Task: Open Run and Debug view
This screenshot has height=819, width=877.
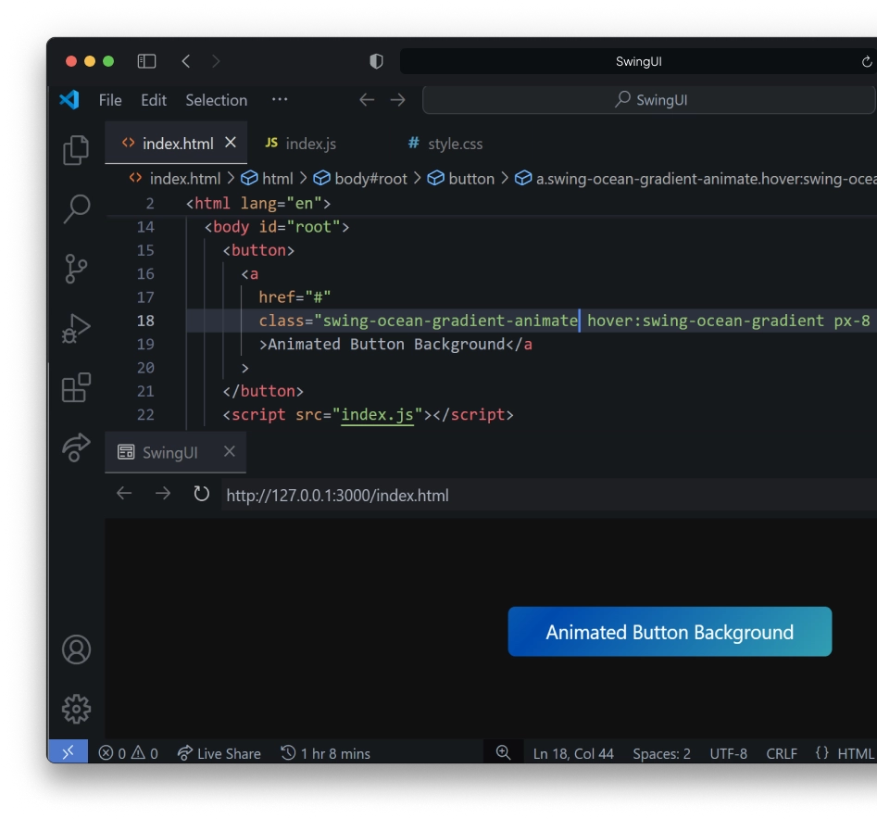Action: pos(76,328)
